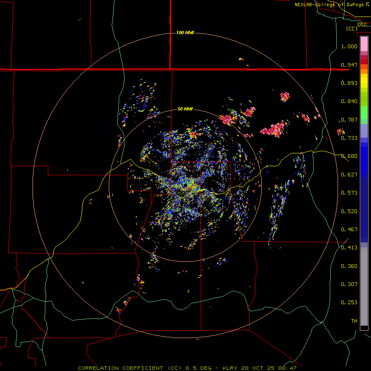This screenshot has height=371, width=371.
Task: Click the 0.520 color scale value
Action: [349, 211]
